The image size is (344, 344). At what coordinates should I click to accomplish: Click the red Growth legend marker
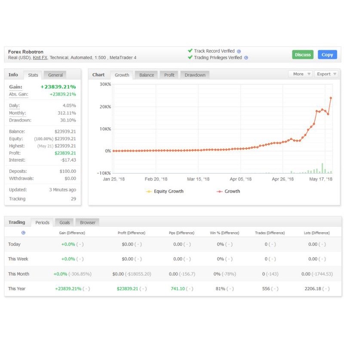[219, 191]
